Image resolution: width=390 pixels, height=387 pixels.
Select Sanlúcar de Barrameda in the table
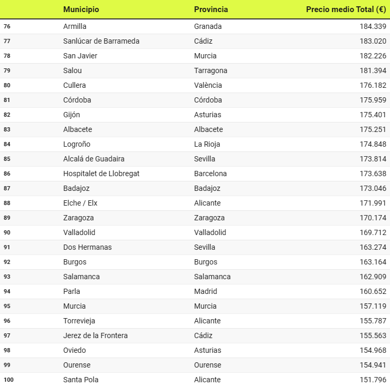click(101, 41)
